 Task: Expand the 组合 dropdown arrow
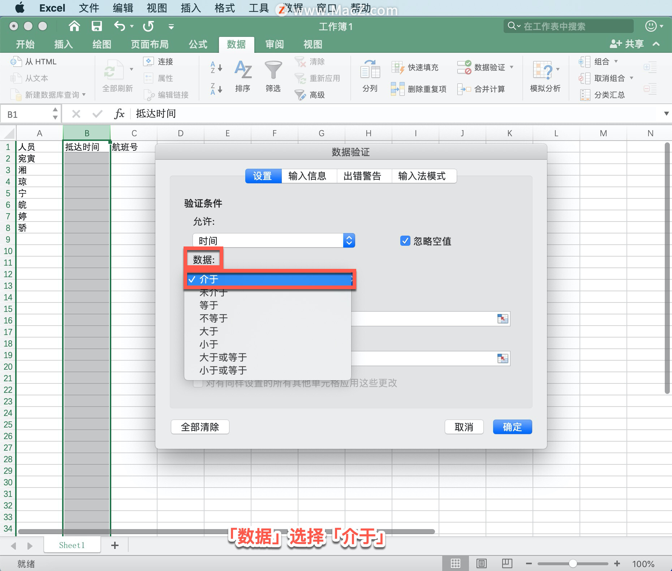[616, 61]
